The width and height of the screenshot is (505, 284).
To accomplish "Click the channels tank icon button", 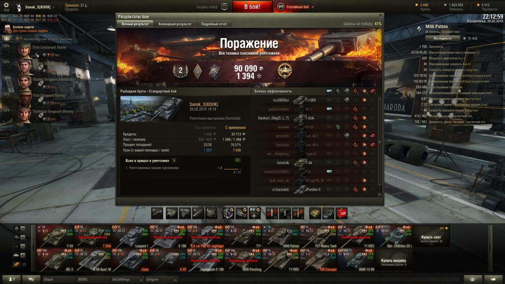I will tap(31, 279).
